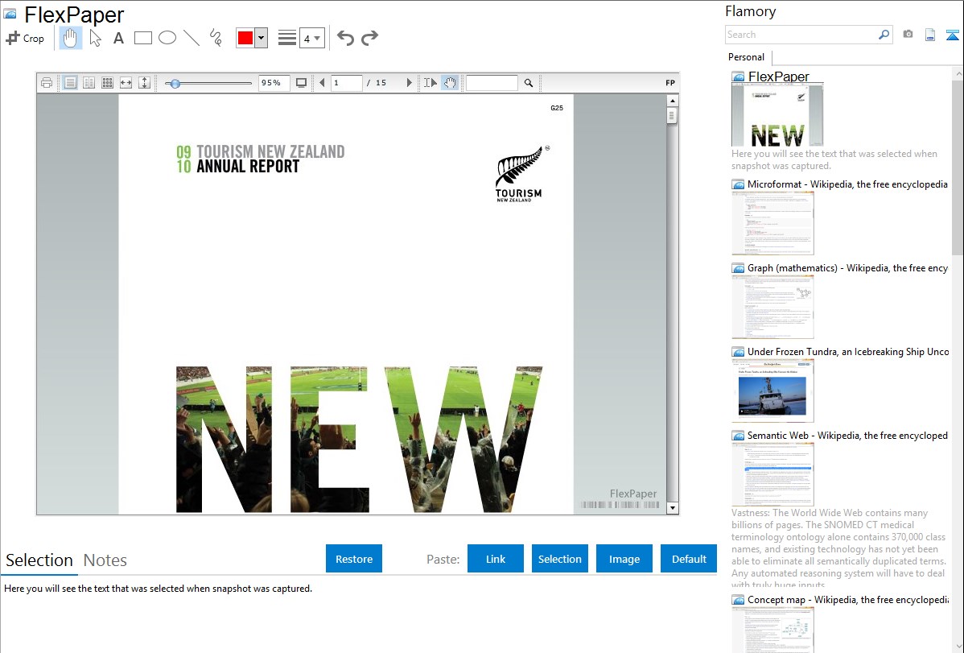964x653 pixels.
Task: Click the Paste Selection button
Action: tap(560, 559)
